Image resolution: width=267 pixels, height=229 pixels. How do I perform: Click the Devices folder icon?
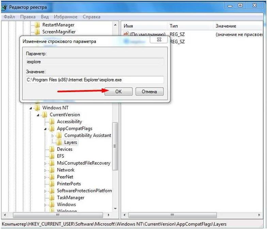click(52, 149)
